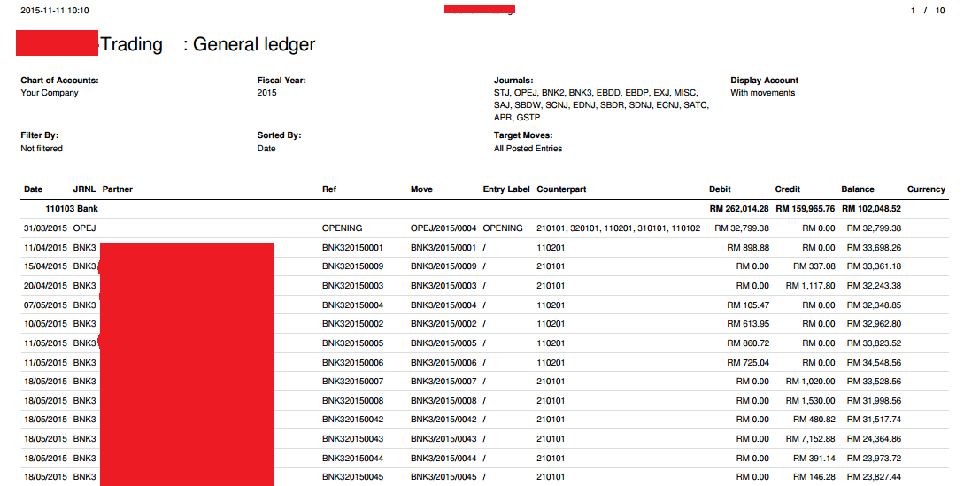Select the Balance column header

(x=857, y=189)
